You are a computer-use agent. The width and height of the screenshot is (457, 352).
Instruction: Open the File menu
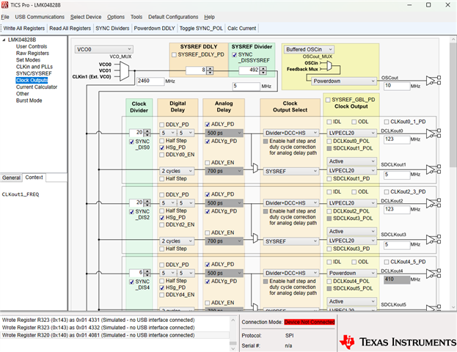(x=5, y=17)
